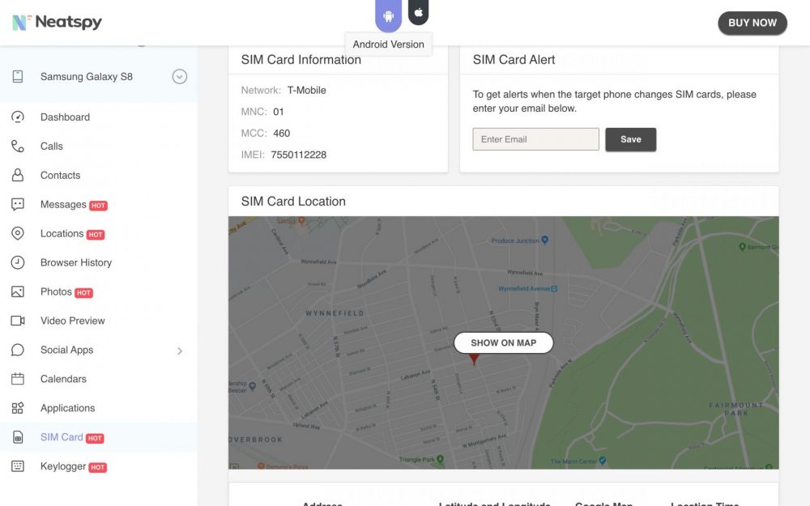Click the Samsung Galaxy S8 device icon
This screenshot has height=506, width=810.
point(18,76)
